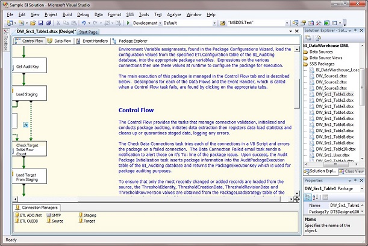Image resolution: width=368 pixels, height=246 pixels.
Task: Open the SSIS menu
Action: point(129,14)
